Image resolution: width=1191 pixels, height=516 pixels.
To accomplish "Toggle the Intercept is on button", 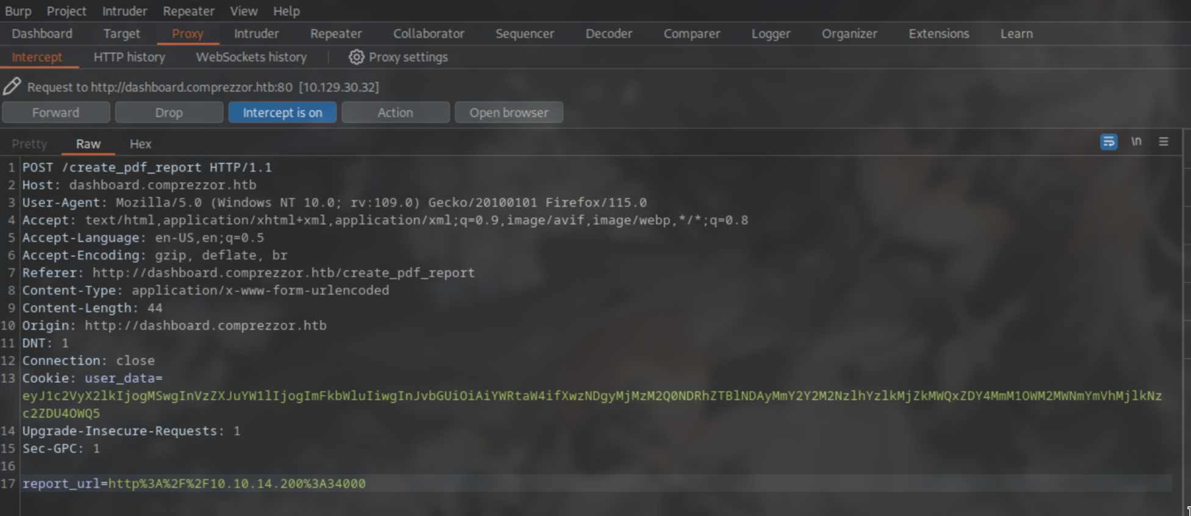I will coord(282,112).
